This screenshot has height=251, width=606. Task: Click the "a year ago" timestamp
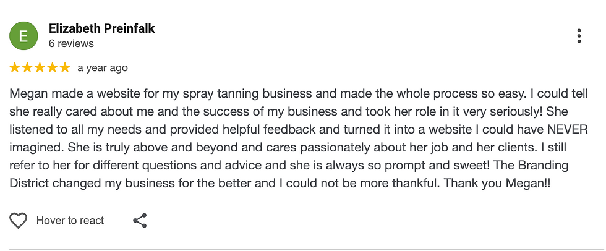tap(103, 68)
